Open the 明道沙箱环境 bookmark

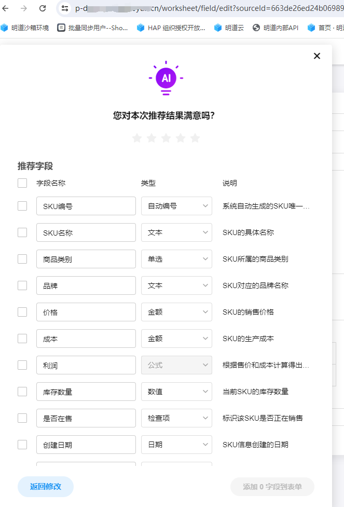click(x=25, y=28)
